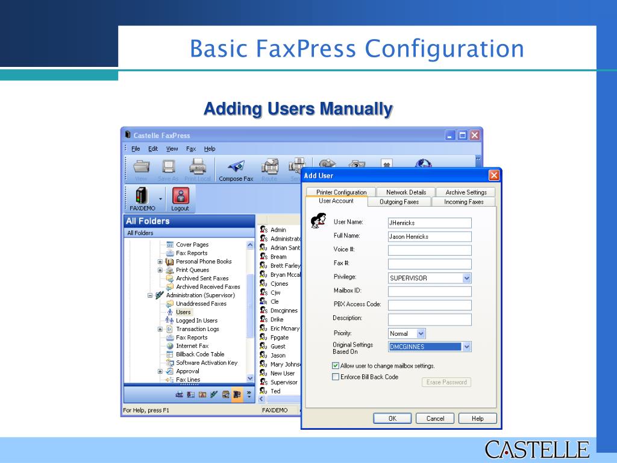
Task: Click folder tree scroll up arrow
Action: coord(250,245)
